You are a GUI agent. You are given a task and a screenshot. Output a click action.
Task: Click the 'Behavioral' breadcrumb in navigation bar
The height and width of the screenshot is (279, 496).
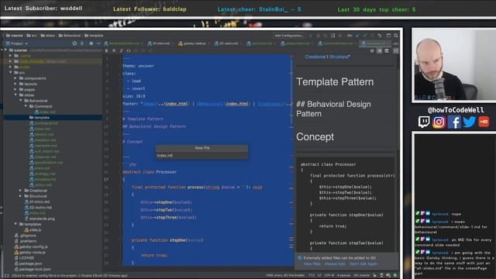(x=70, y=36)
